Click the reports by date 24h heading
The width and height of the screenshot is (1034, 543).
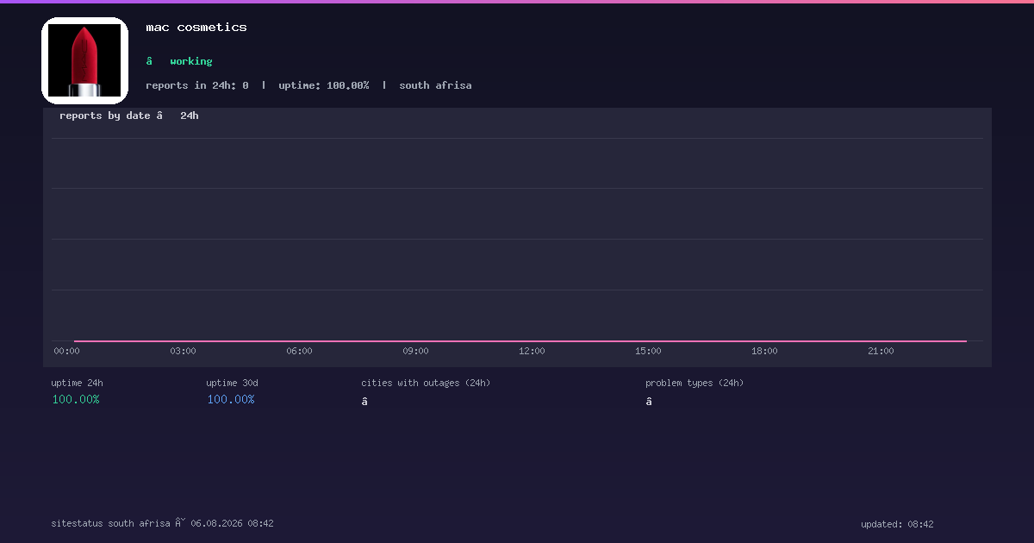point(129,115)
